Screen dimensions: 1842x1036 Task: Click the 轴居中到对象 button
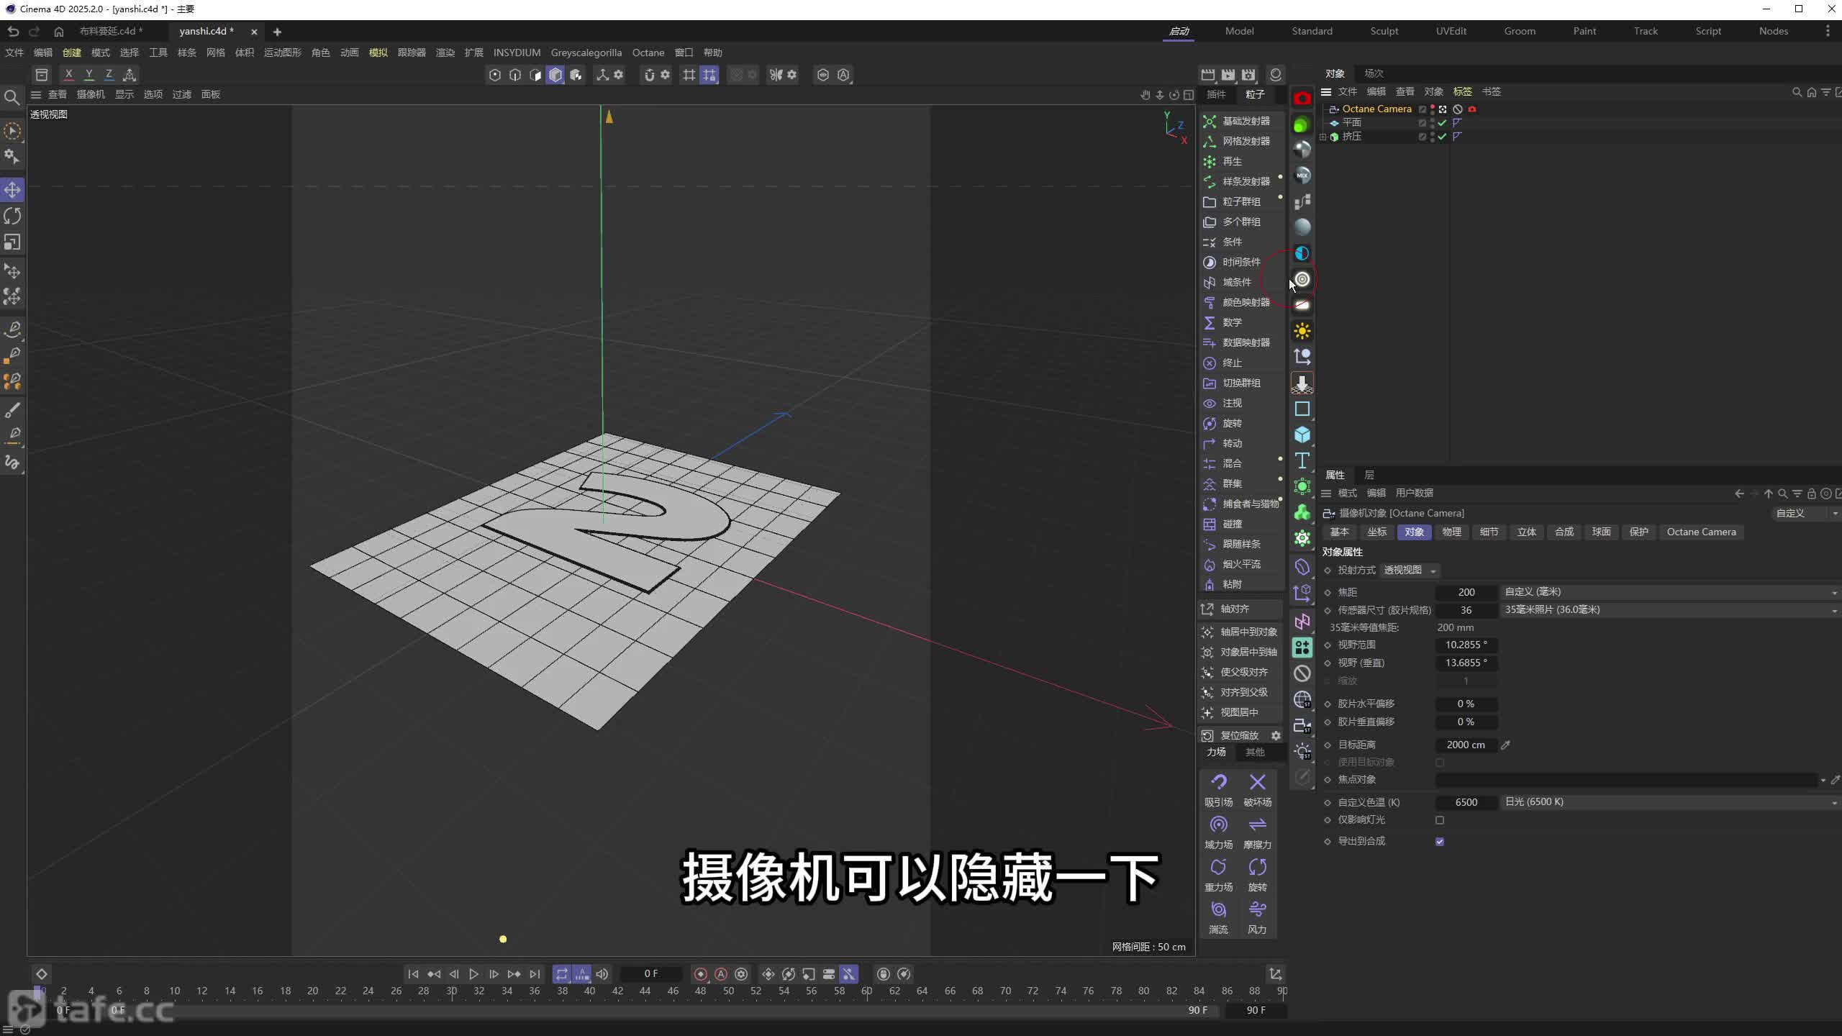[1242, 632]
